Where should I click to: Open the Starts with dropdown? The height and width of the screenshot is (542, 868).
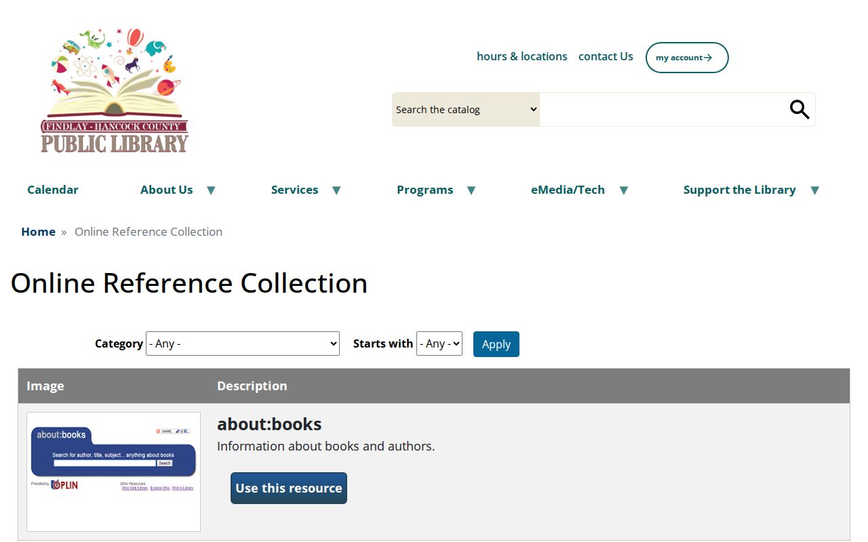point(439,343)
